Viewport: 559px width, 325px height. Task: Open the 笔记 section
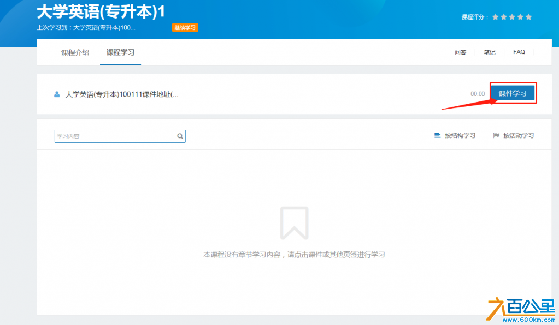(x=490, y=52)
